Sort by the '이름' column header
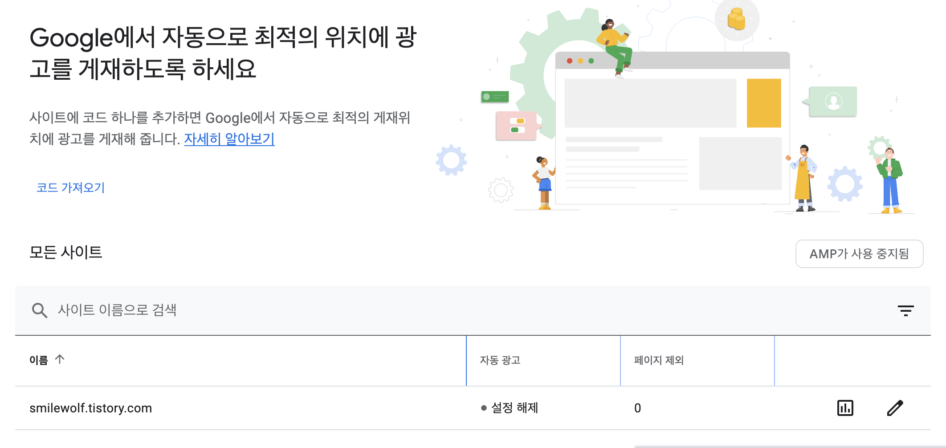Image resolution: width=946 pixels, height=448 pixels. (x=39, y=360)
